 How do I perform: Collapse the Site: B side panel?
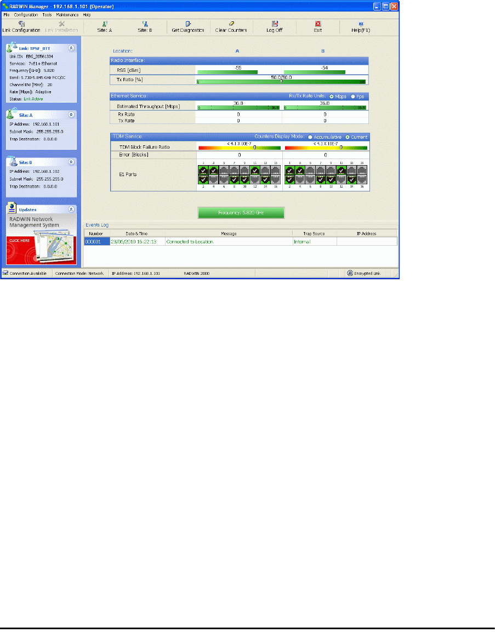click(x=71, y=162)
